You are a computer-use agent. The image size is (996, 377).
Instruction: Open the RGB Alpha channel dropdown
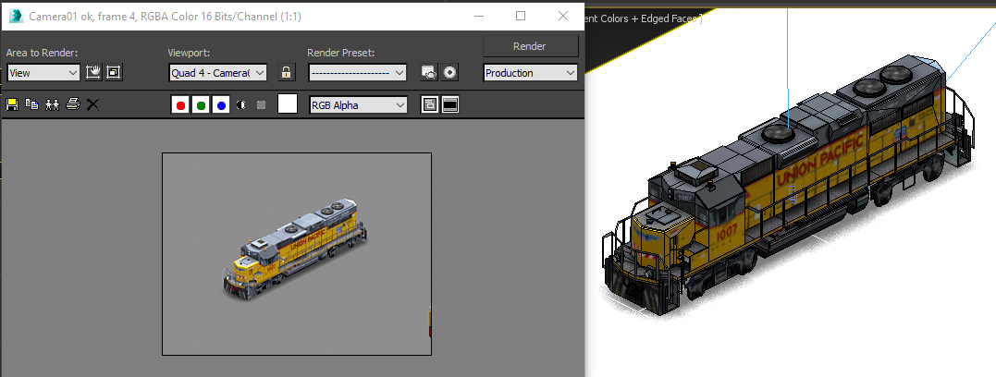358,105
